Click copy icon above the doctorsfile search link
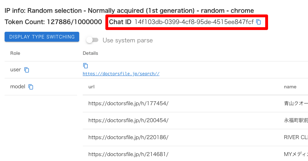This screenshot has height=161, width=308. point(85,66)
